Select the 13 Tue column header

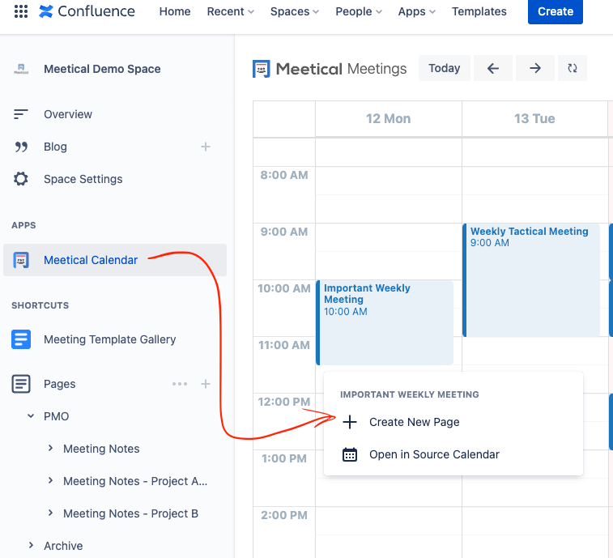pos(534,119)
